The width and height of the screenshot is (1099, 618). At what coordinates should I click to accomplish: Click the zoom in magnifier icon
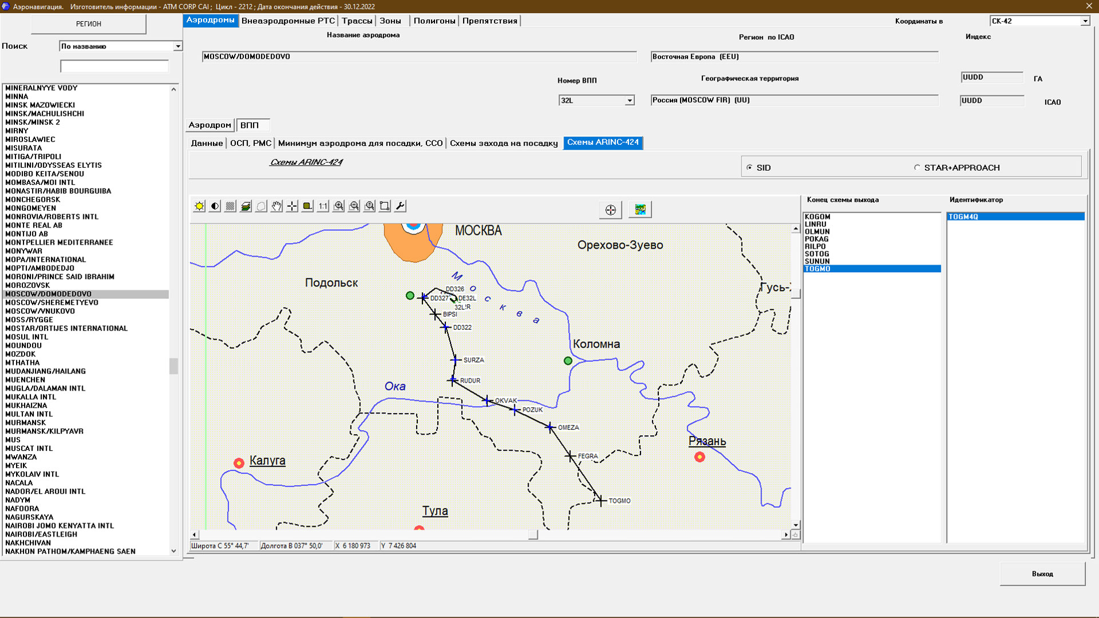pyautogui.click(x=339, y=206)
